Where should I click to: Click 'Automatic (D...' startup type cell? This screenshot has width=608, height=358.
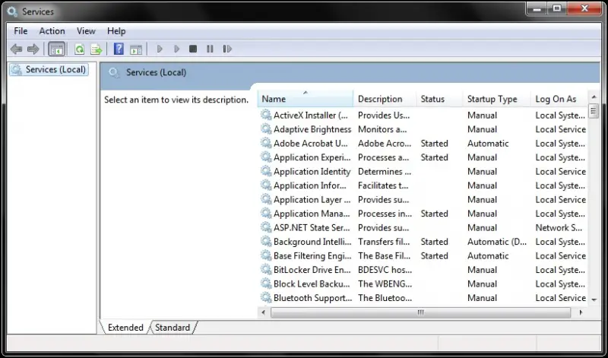pyautogui.click(x=497, y=242)
